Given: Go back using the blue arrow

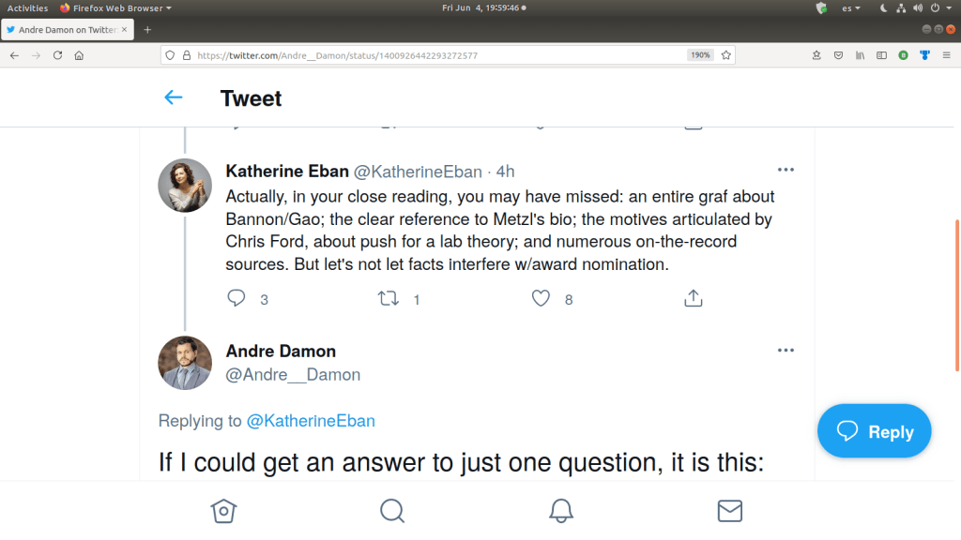Looking at the screenshot, I should 173,97.
